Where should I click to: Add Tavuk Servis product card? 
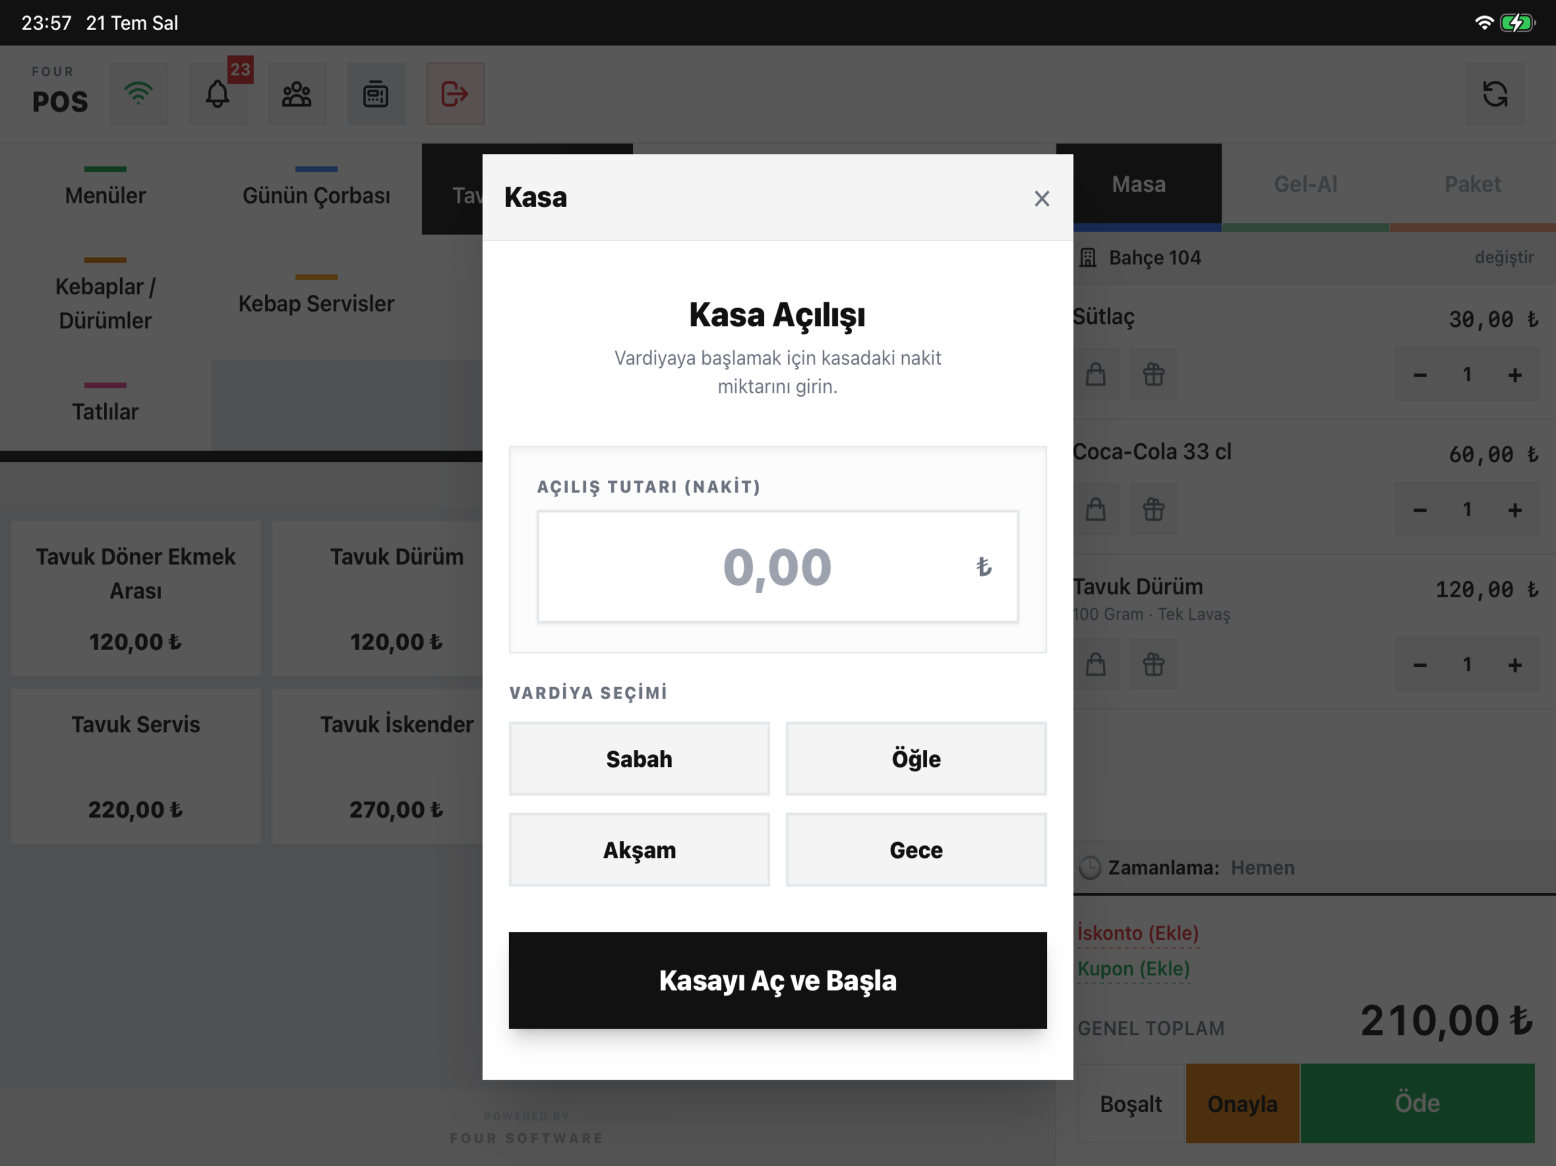click(x=136, y=766)
